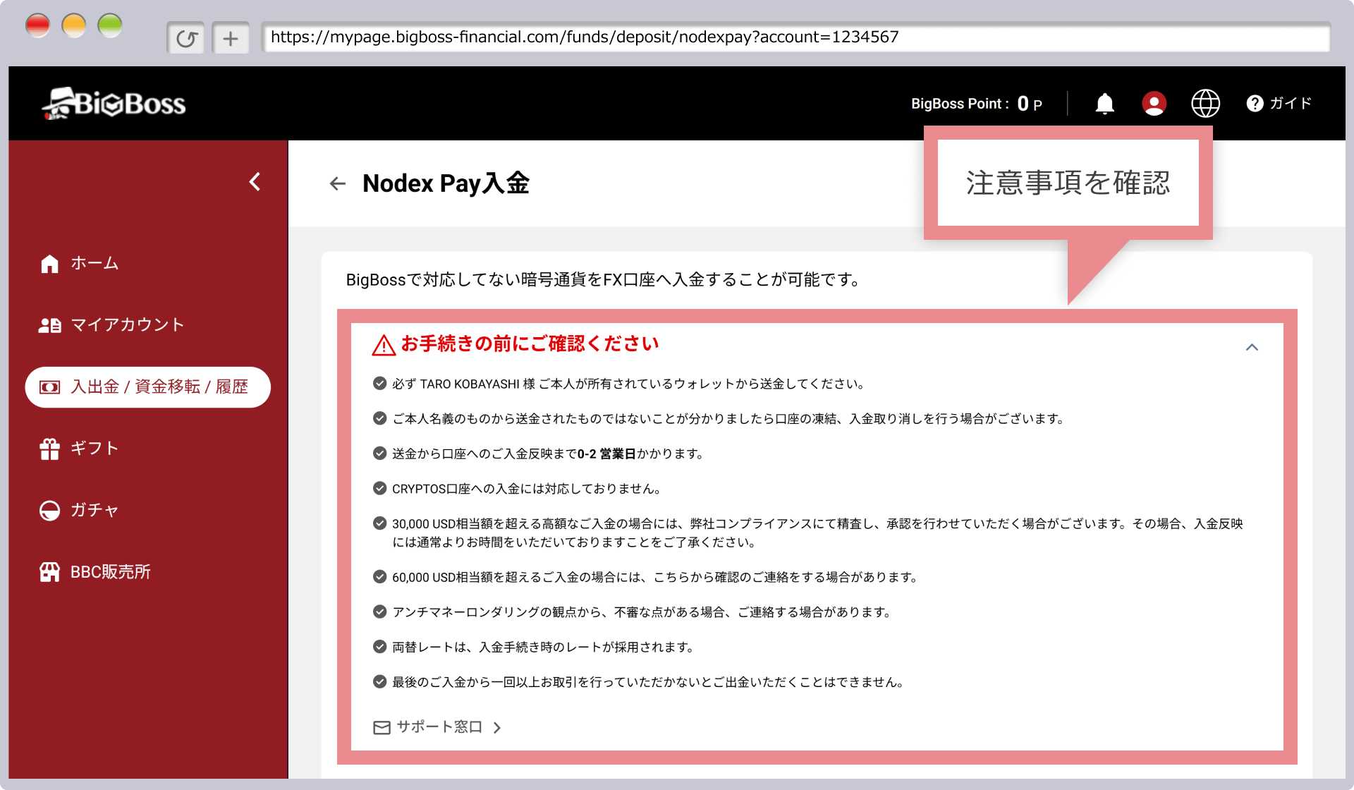Click the check icon beside アンチマネーロンダリング notice
The width and height of the screenshot is (1354, 790).
(379, 612)
